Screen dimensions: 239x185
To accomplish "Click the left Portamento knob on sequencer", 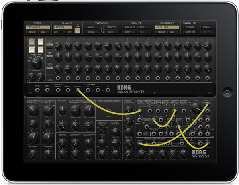I will coord(32,76).
